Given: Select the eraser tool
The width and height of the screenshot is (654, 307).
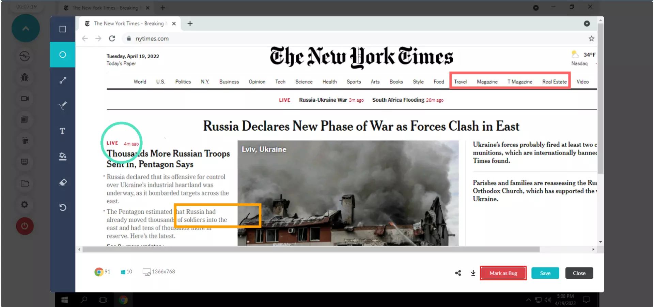Looking at the screenshot, I should (63, 182).
